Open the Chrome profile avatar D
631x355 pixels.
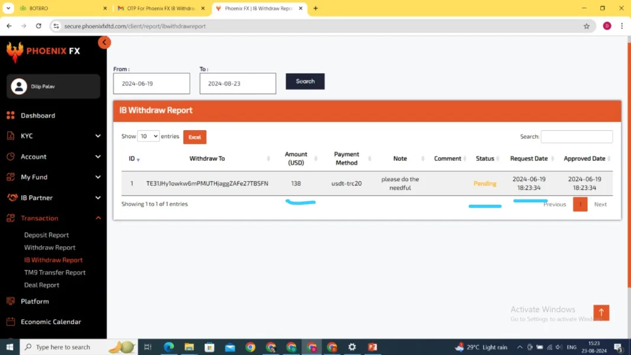(x=607, y=26)
